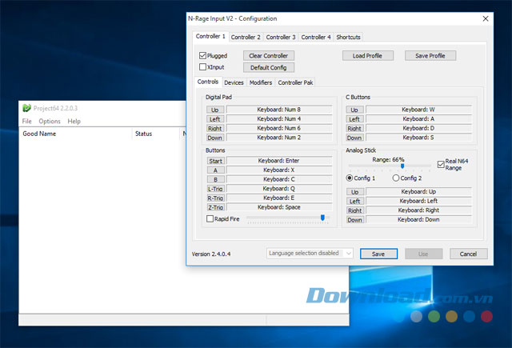
Task: Click the 'Keyboard: Down' mapping field
Action: pyautogui.click(x=418, y=219)
